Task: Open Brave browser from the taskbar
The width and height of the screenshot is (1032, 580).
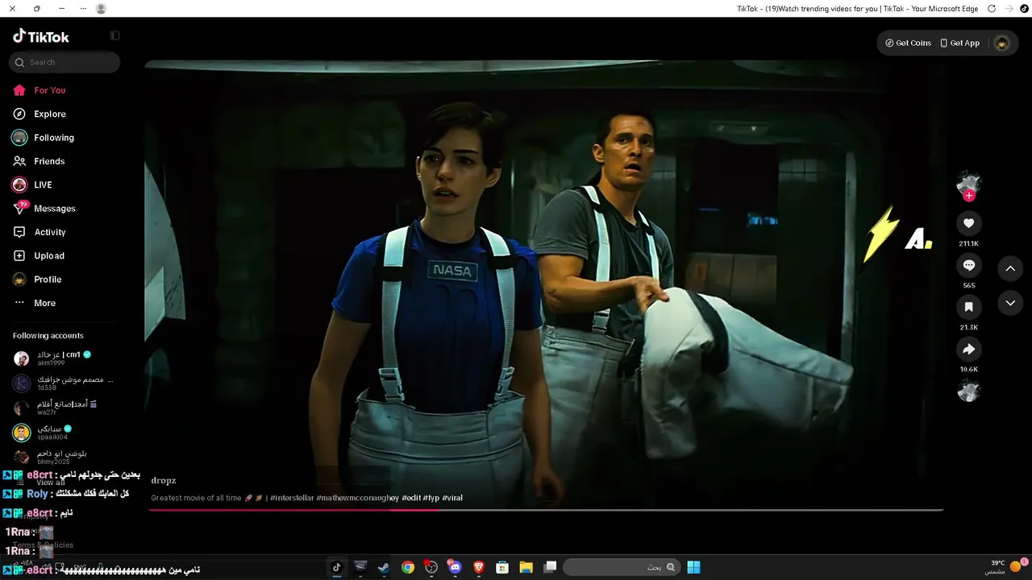Action: (479, 567)
